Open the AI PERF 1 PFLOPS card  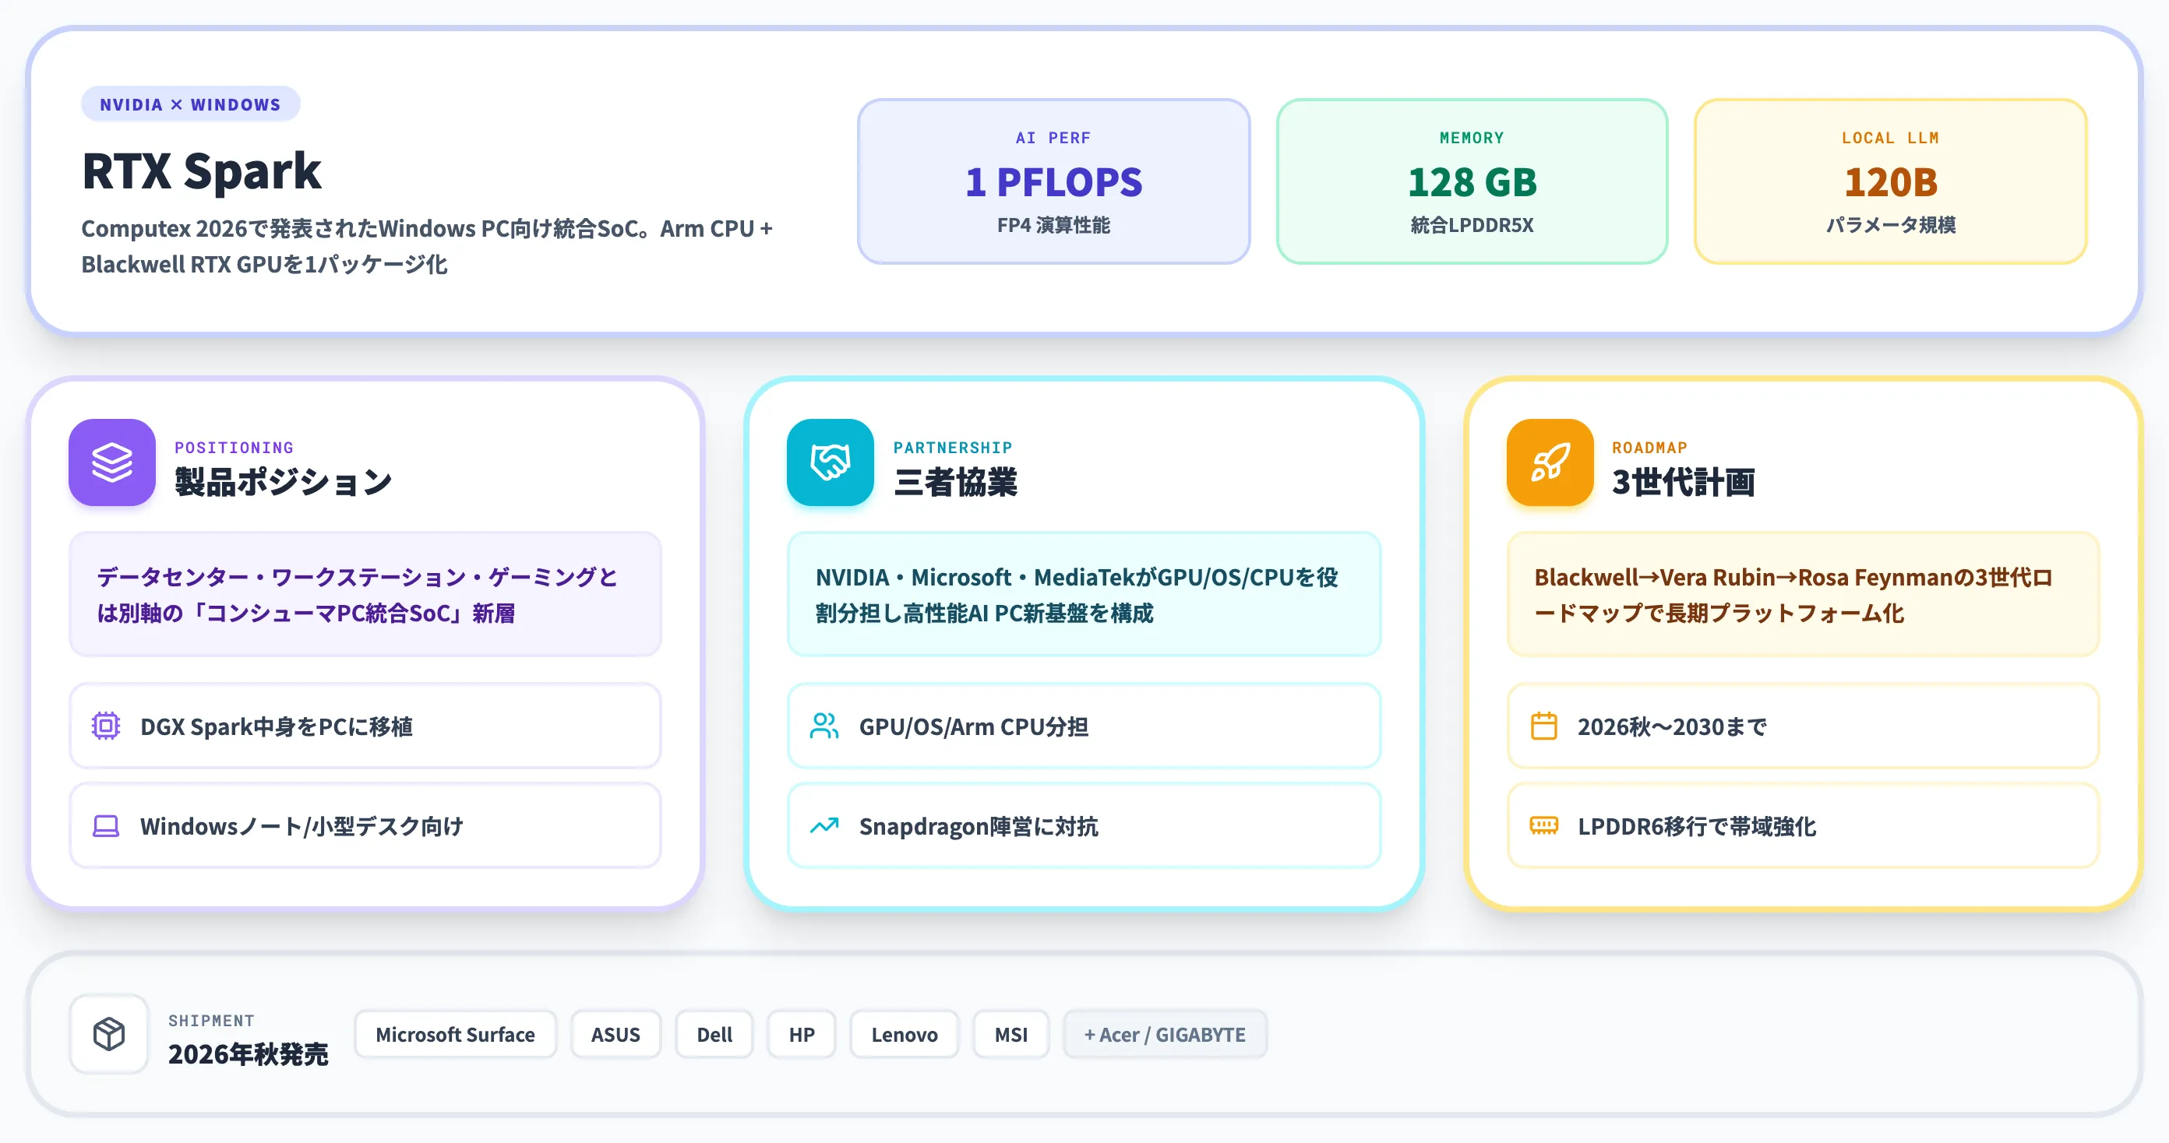[x=1053, y=181]
